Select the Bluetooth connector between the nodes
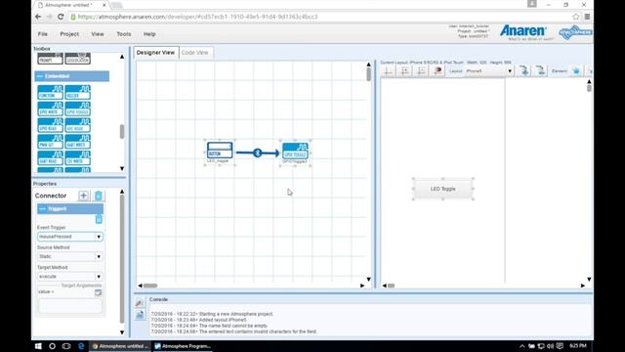The height and width of the screenshot is (352, 625). 258,153
